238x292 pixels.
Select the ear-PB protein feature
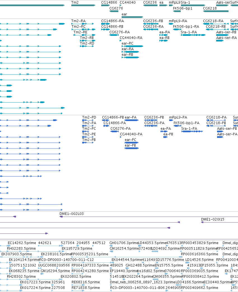[x=132, y=148]
